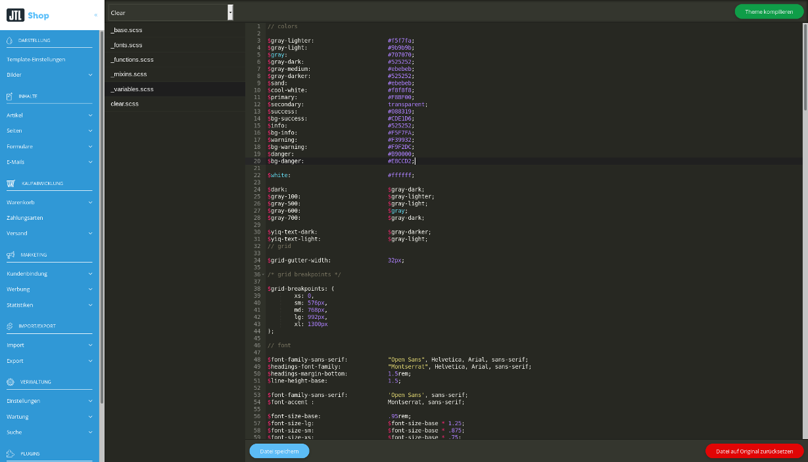Open Template-Einstellungen page
Image resolution: width=808 pixels, height=462 pixels.
pos(36,60)
